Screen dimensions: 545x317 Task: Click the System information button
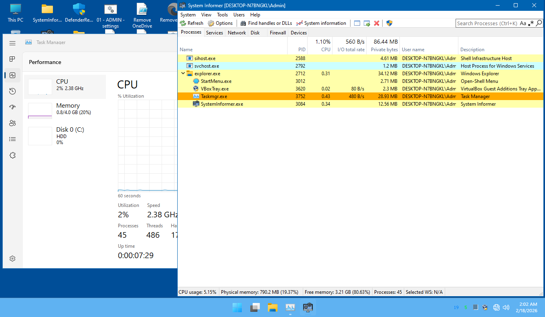point(321,23)
